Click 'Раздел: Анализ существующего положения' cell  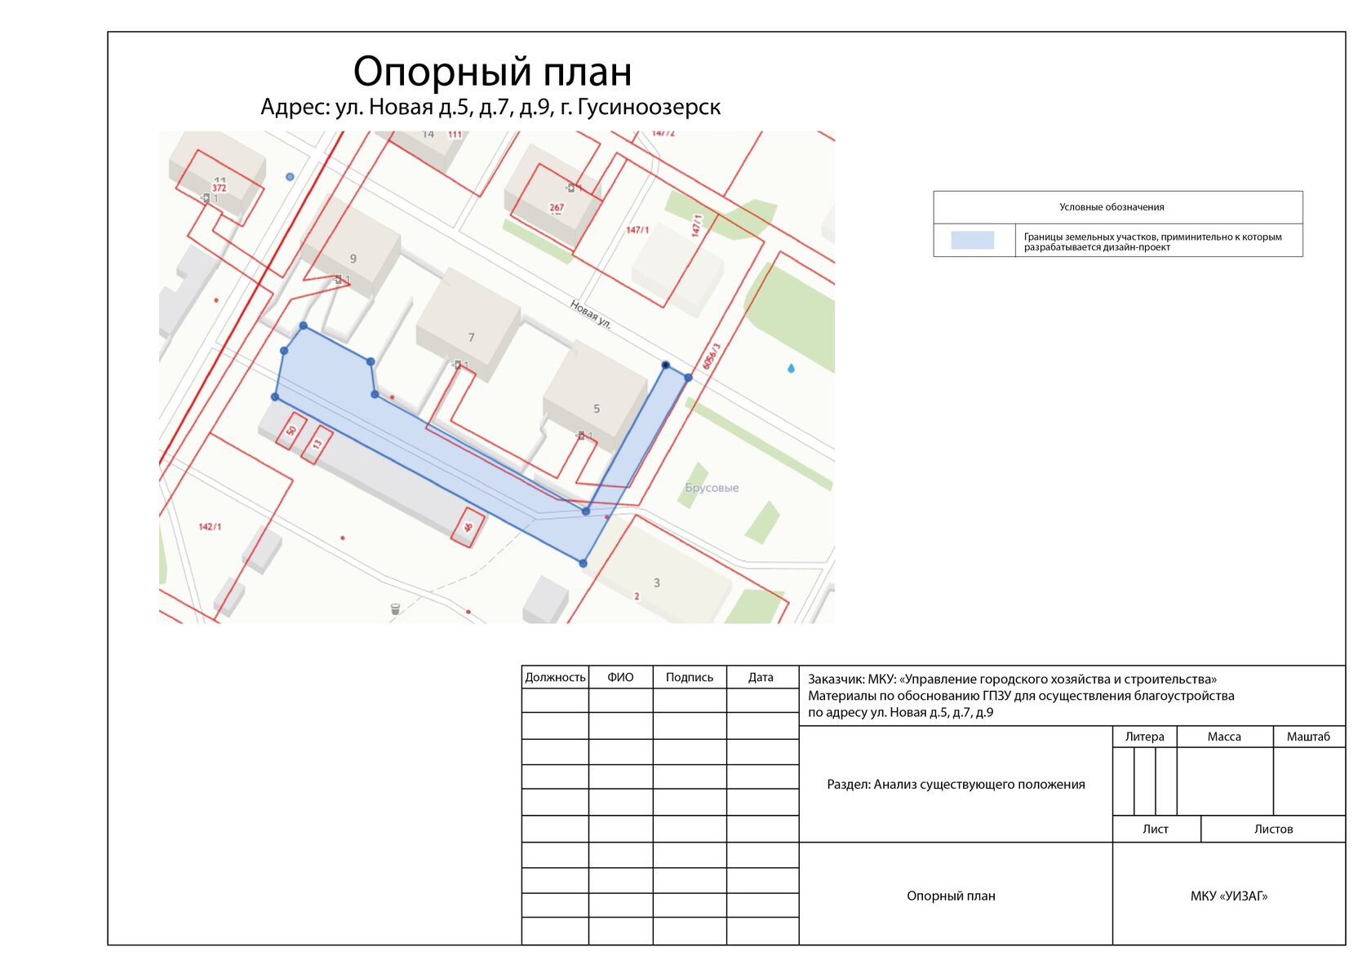click(956, 785)
